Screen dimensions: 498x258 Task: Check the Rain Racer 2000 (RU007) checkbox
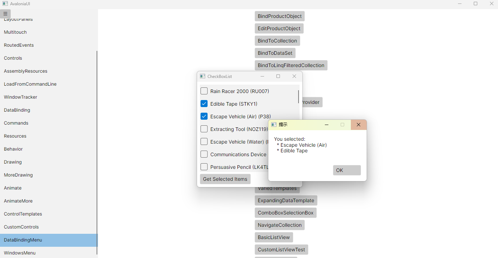tap(204, 91)
